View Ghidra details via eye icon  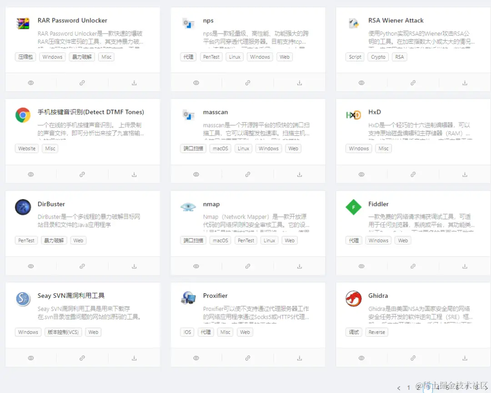(361, 358)
